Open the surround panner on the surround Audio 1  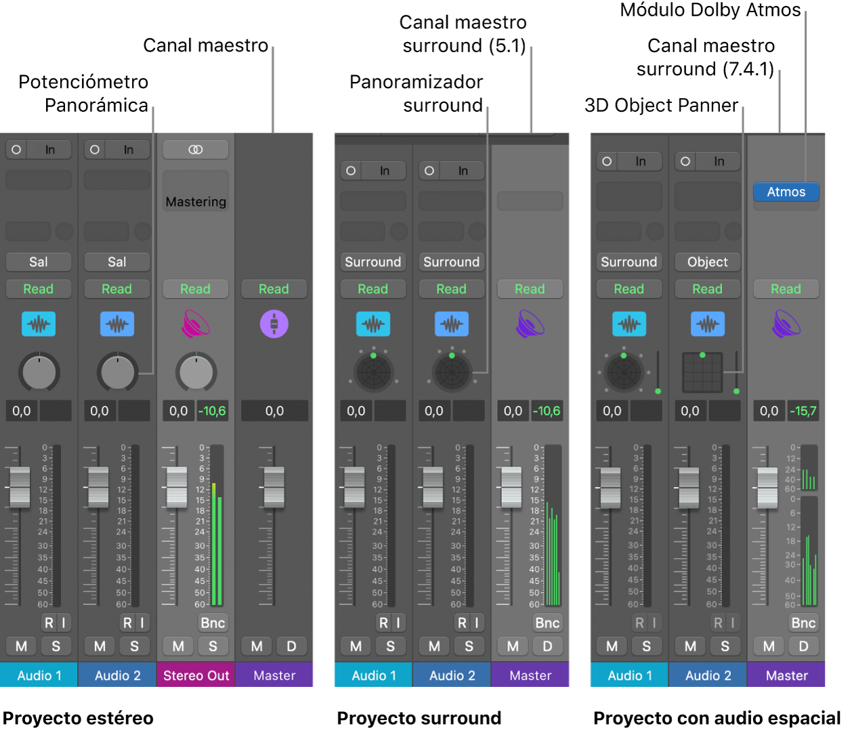pyautogui.click(x=373, y=372)
